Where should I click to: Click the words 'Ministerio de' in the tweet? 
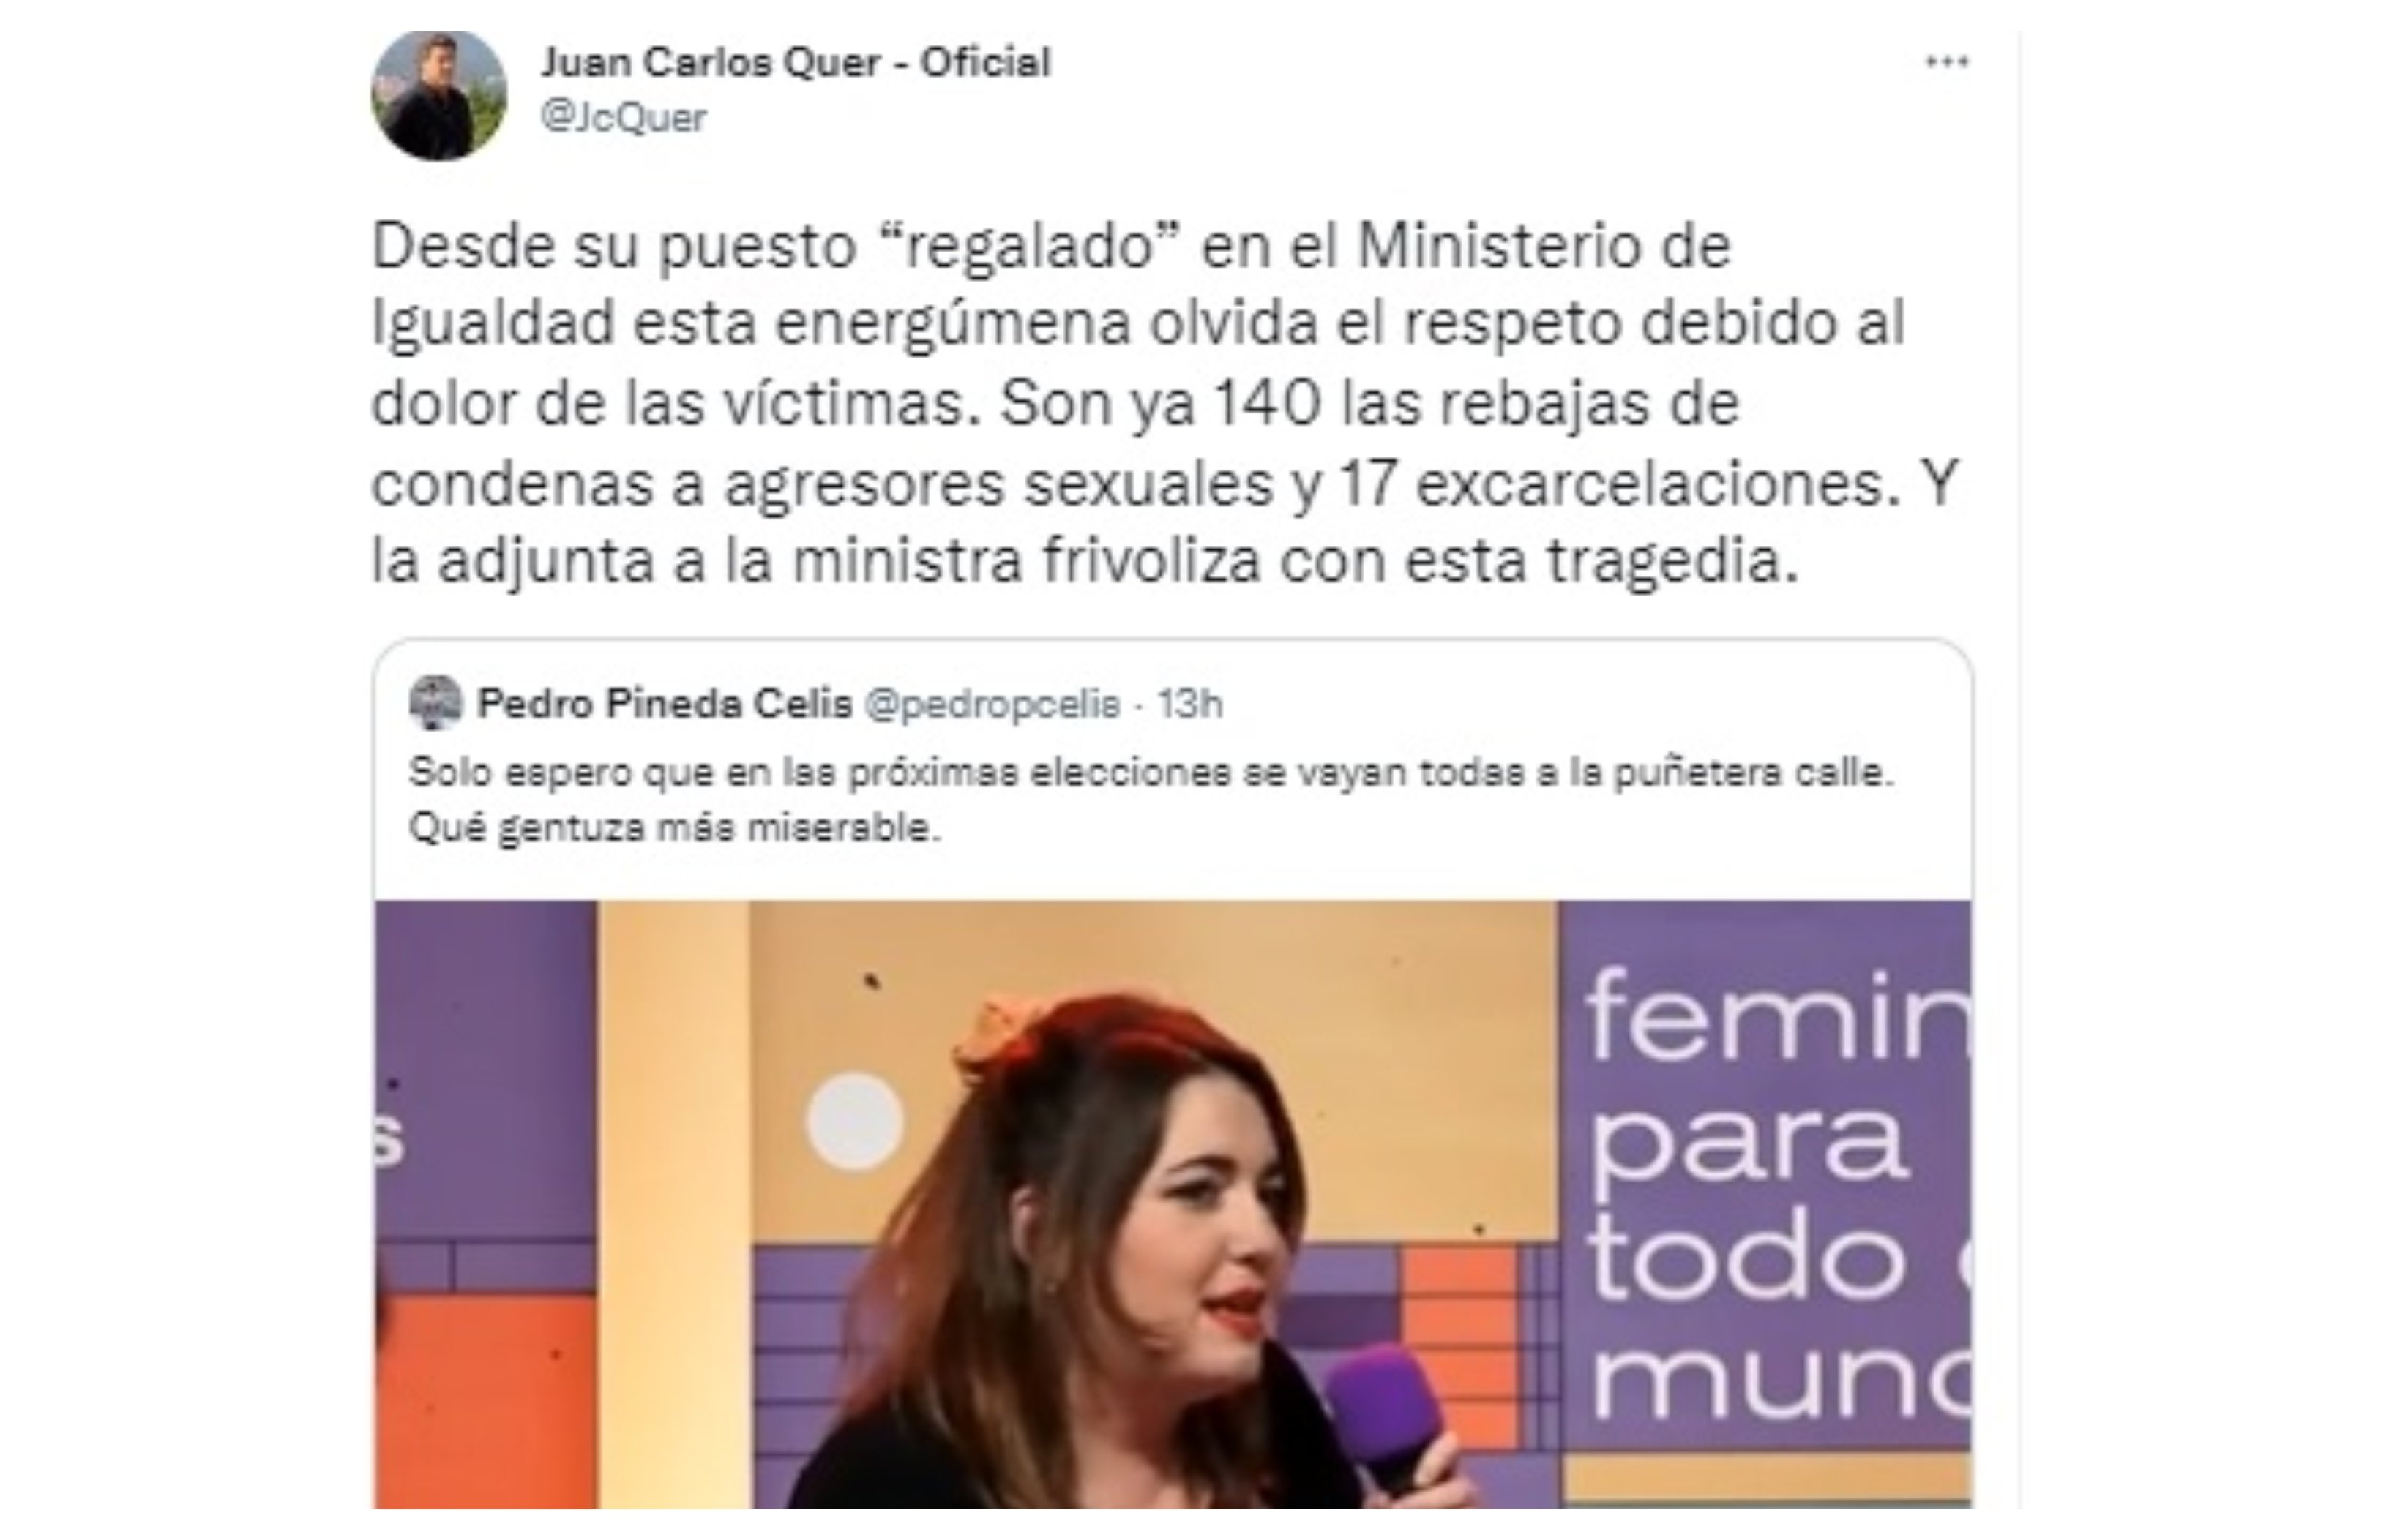point(1544,246)
